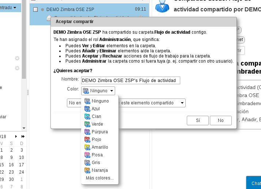Click the sidebar scroll-down arrow
261x189 pixels.
coord(24,128)
